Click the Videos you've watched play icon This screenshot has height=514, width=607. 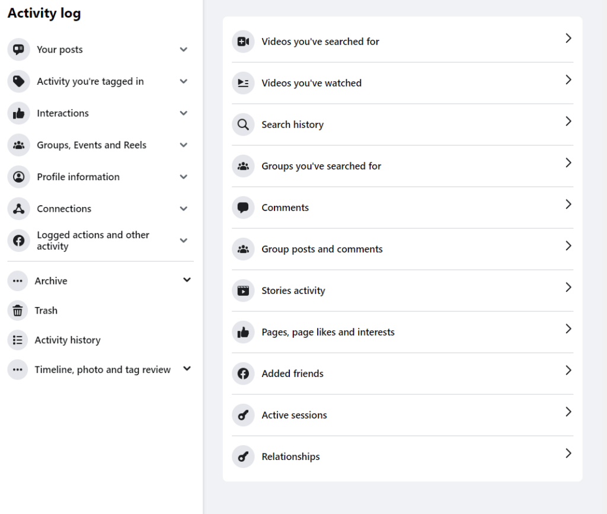click(x=243, y=83)
